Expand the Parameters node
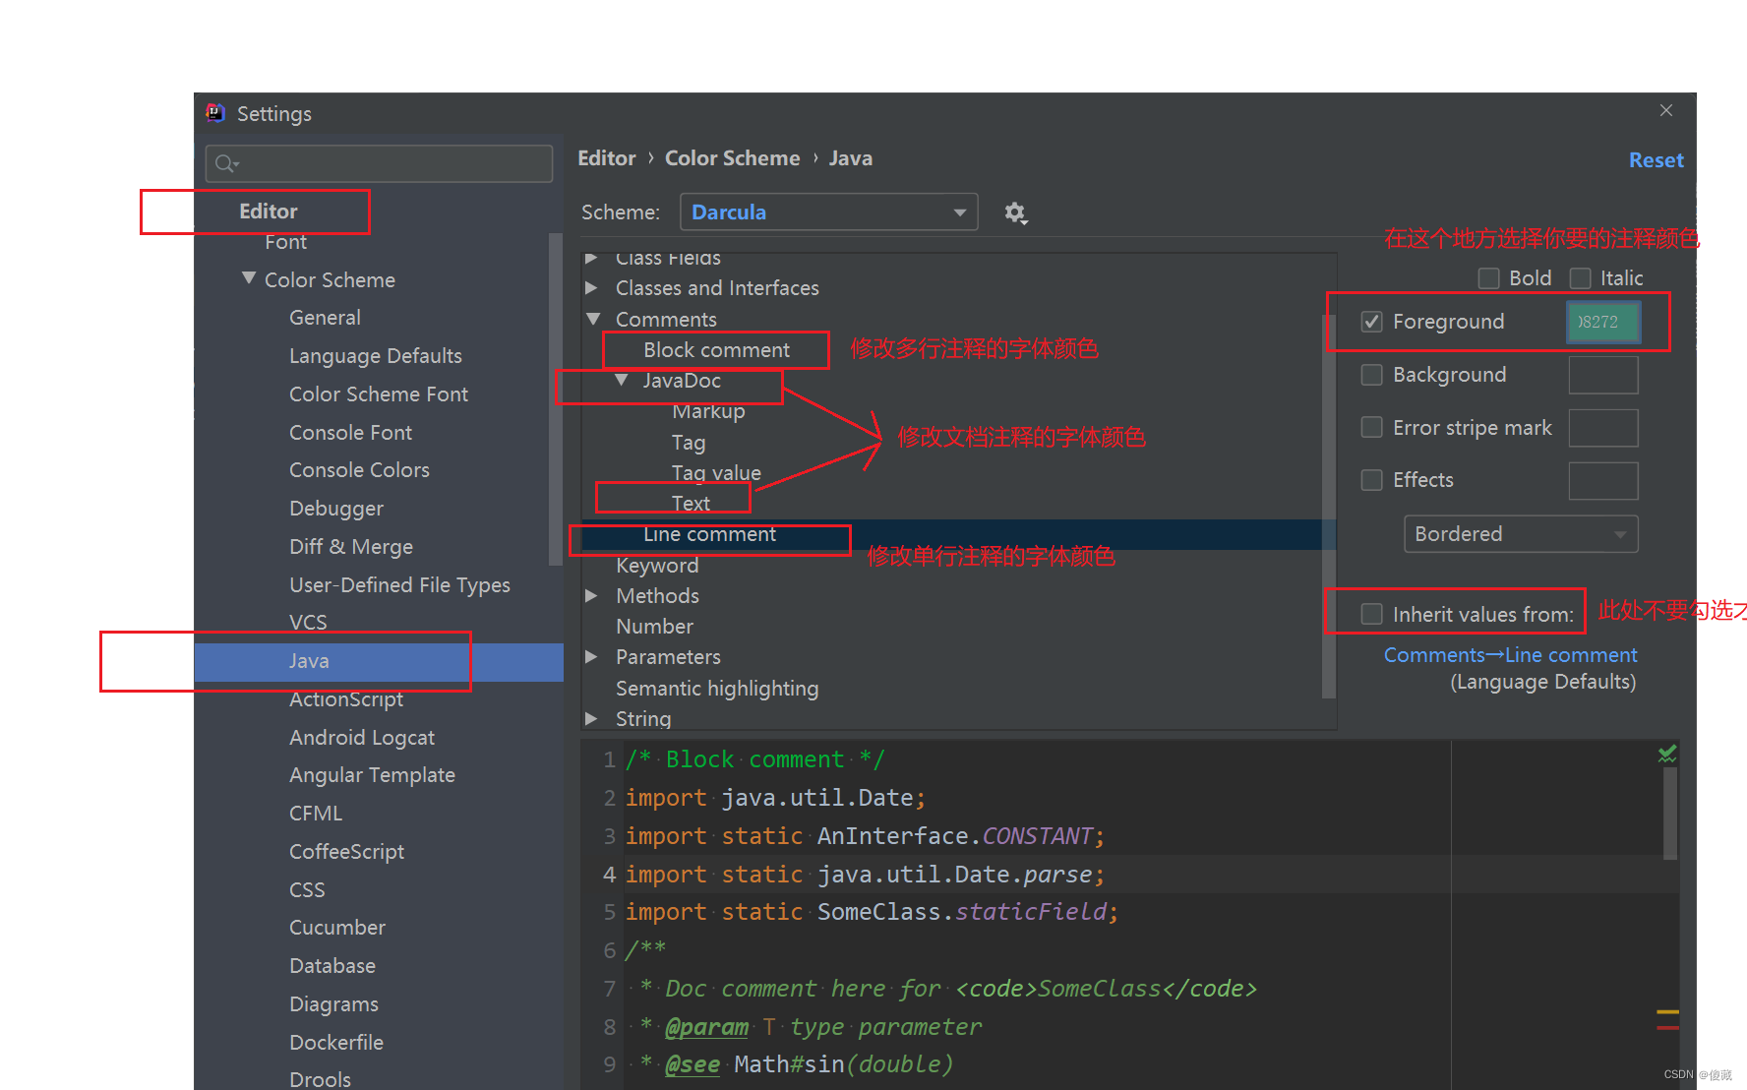1747x1090 pixels. 591,657
